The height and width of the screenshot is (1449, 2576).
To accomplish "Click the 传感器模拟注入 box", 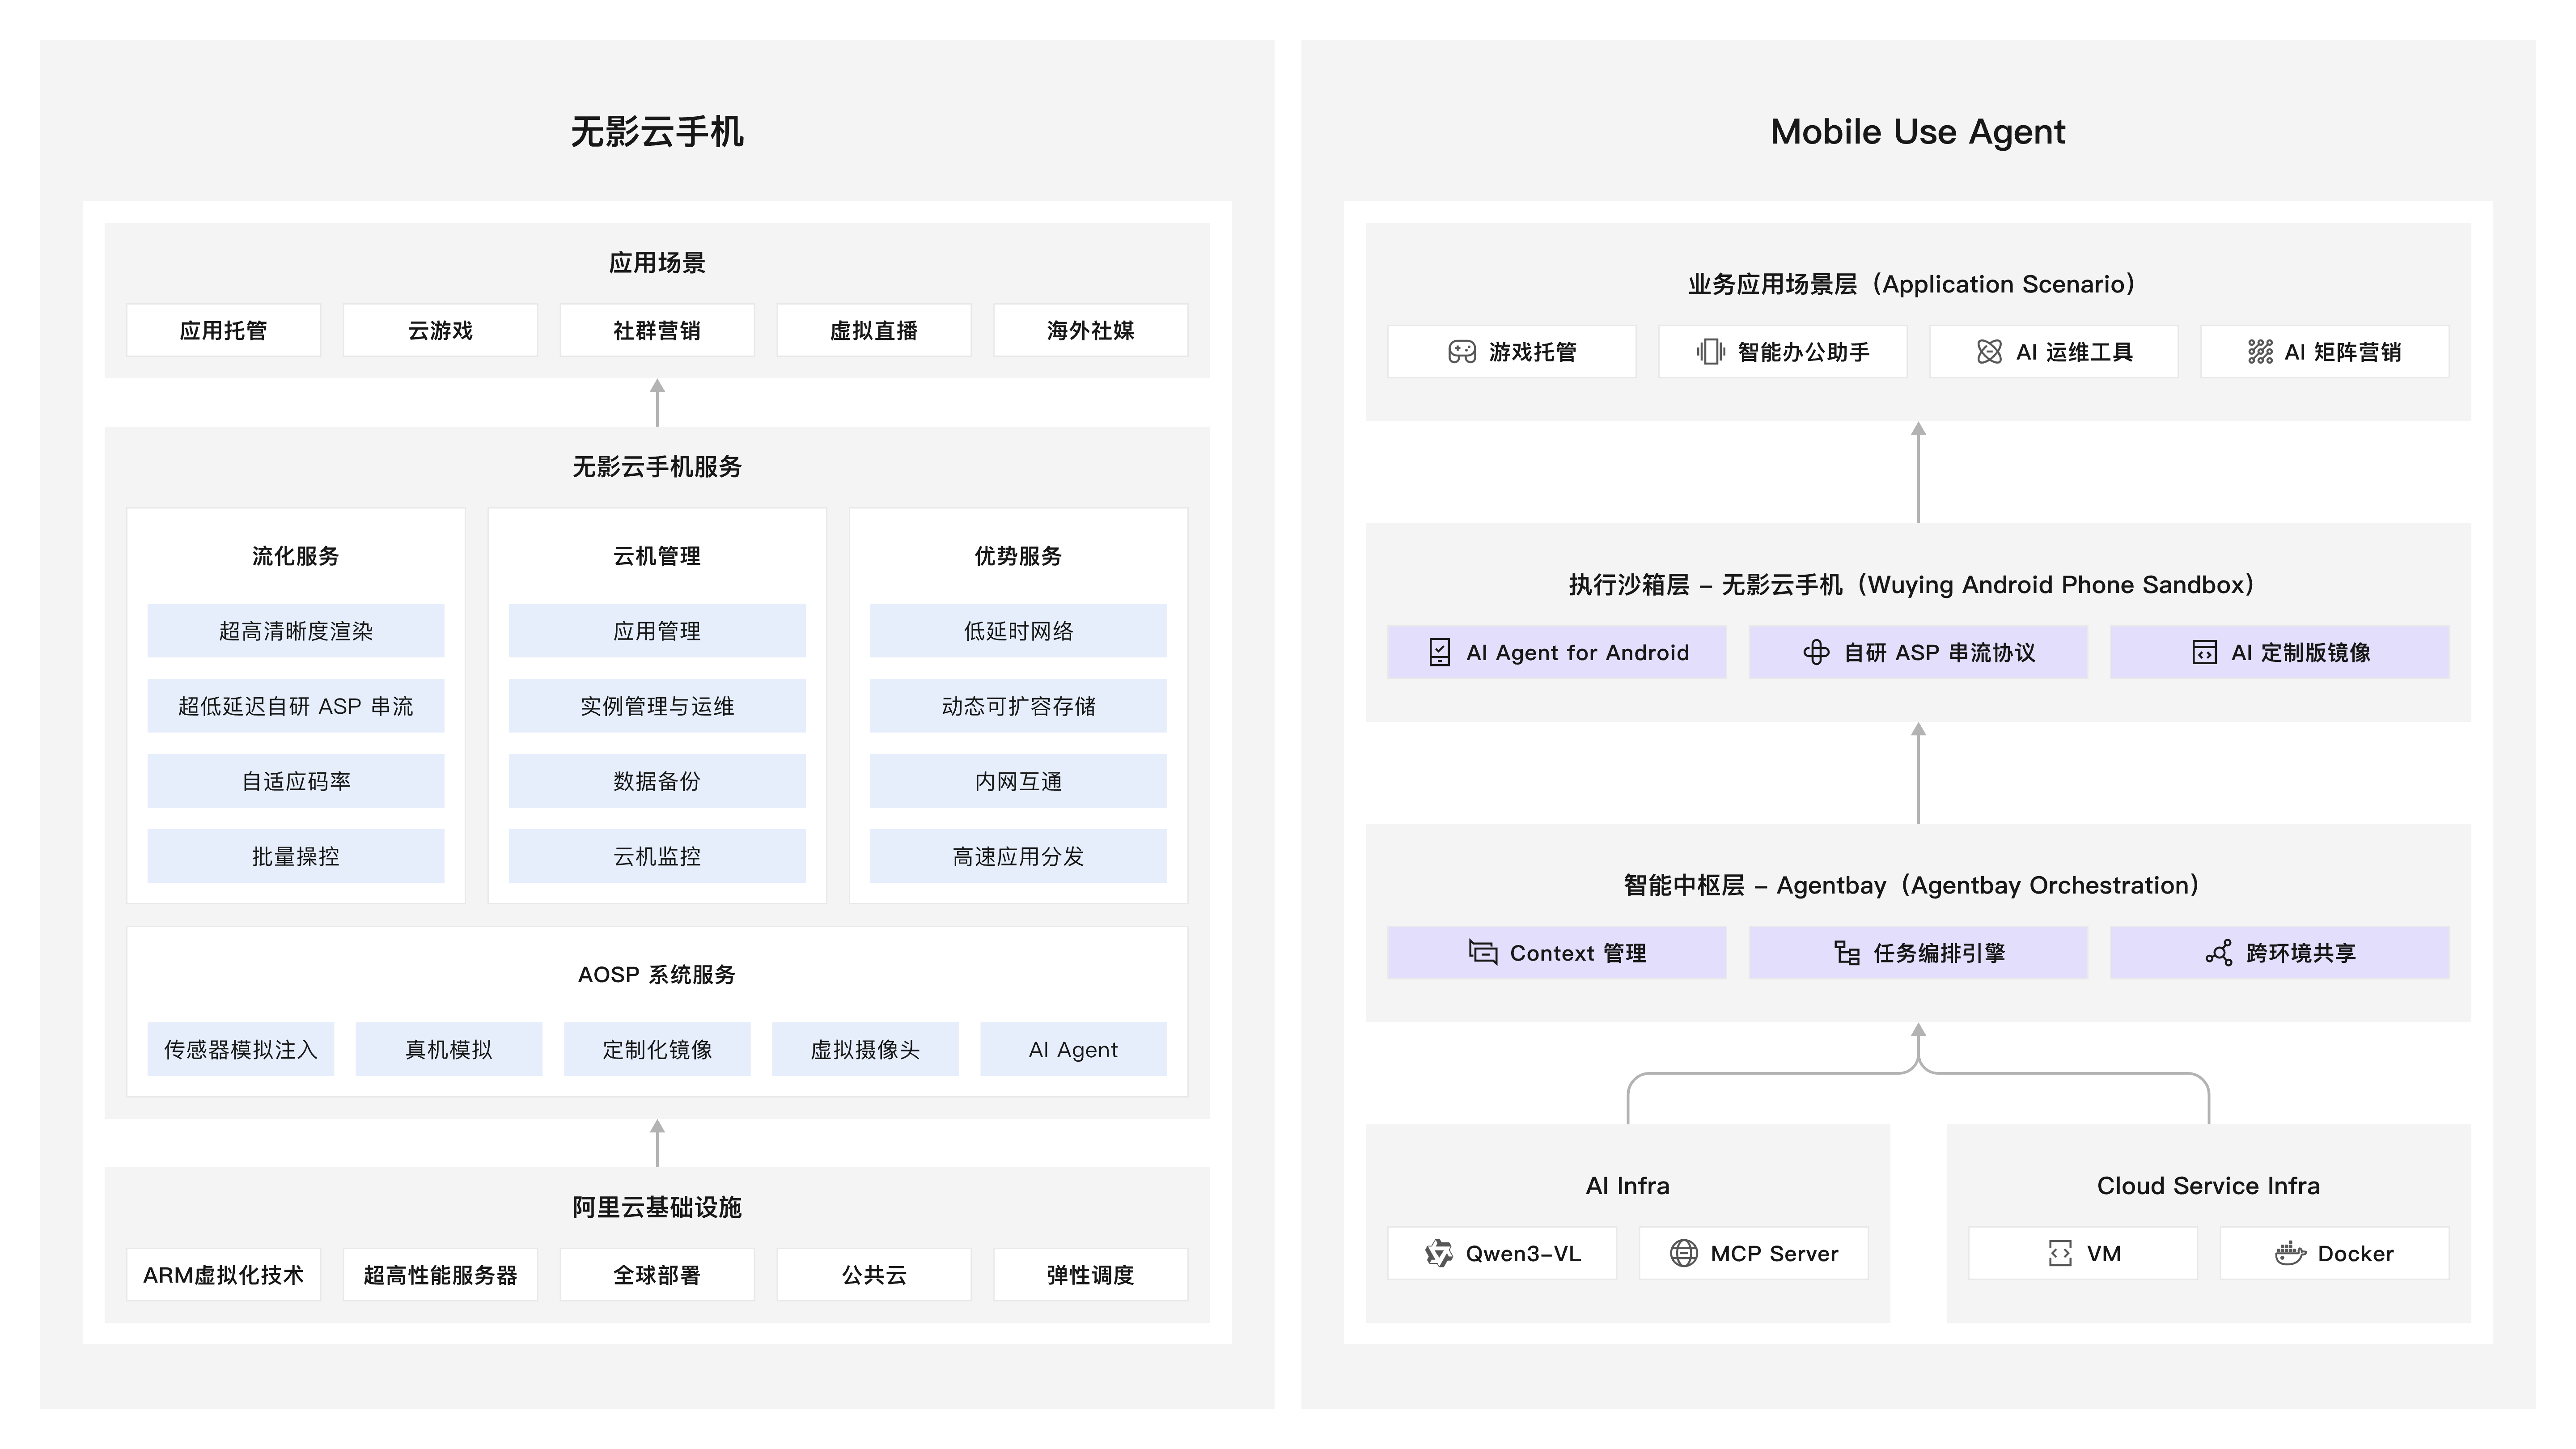I will coord(241,1049).
